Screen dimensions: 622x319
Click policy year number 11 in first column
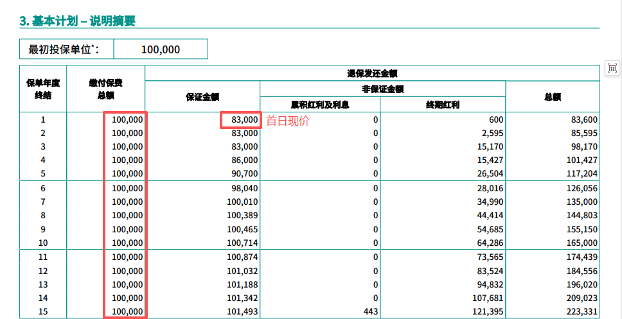click(43, 257)
